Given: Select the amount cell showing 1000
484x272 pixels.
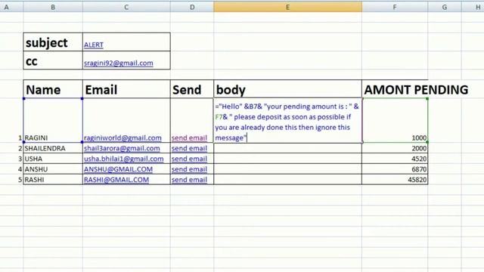Looking at the screenshot, I should click(395, 121).
